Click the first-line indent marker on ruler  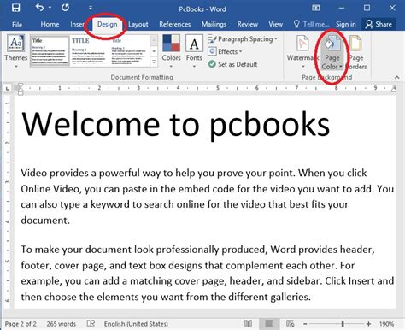point(21,86)
